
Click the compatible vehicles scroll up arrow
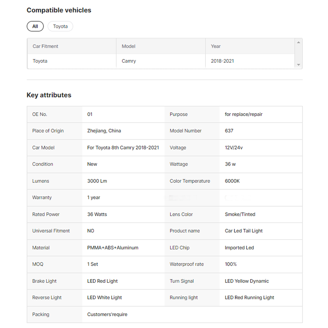pyautogui.click(x=298, y=43)
